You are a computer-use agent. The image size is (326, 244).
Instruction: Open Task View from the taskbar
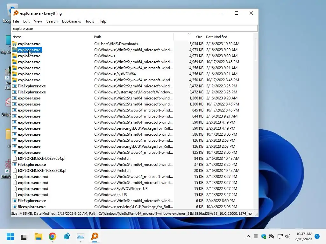coord(24,236)
